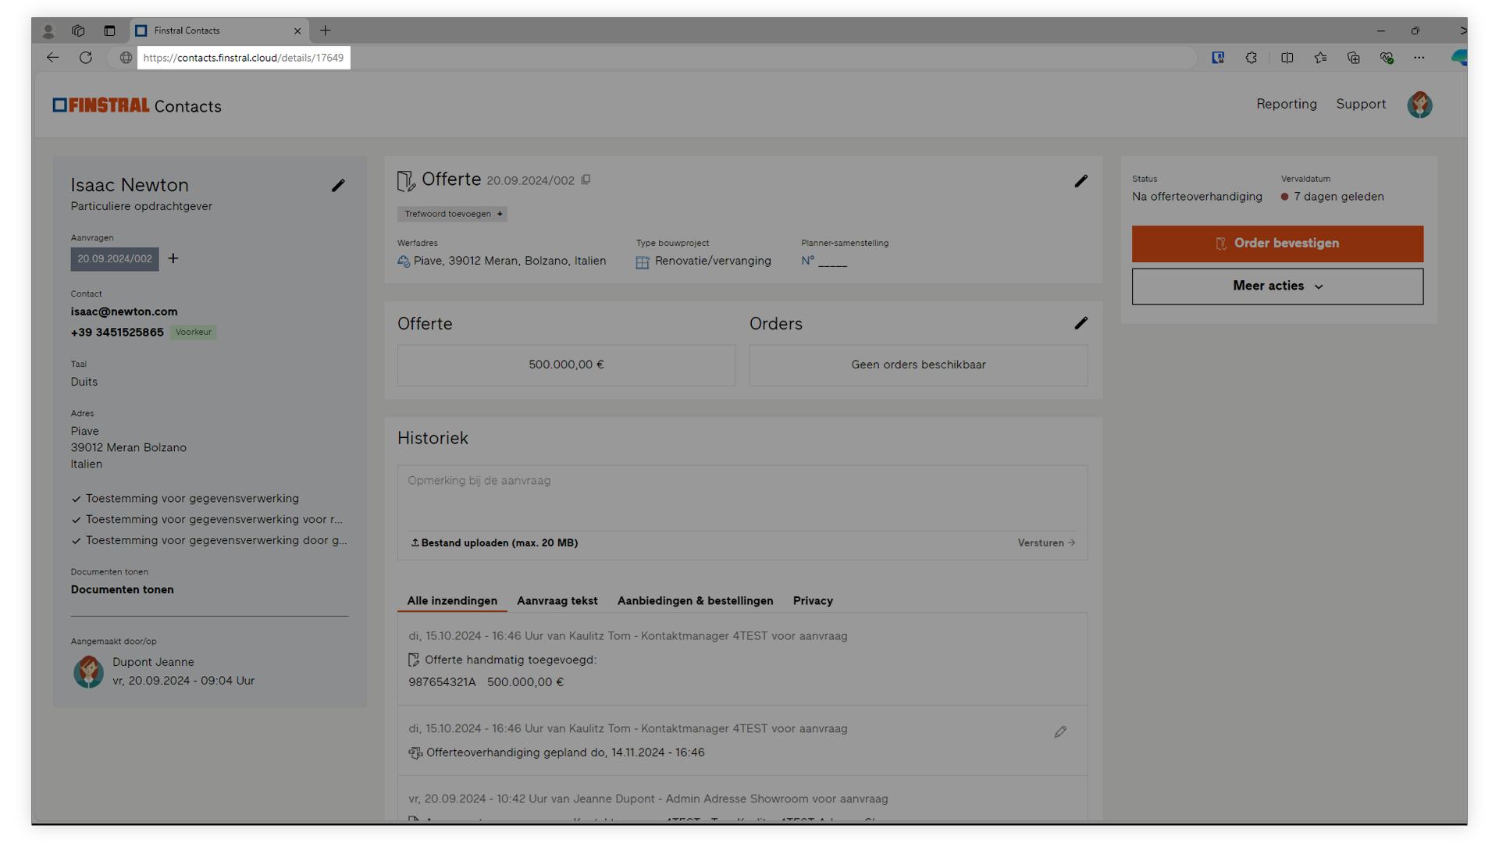This screenshot has height=843, width=1499.
Task: Open user profile avatar in header
Action: pos(1419,105)
